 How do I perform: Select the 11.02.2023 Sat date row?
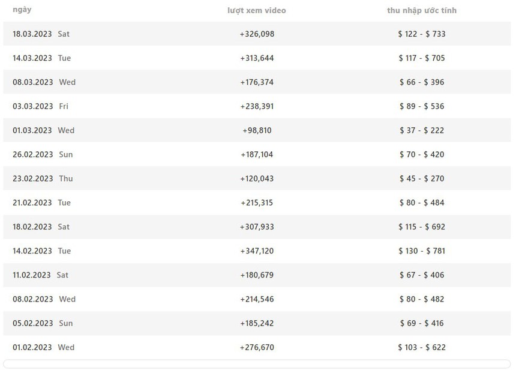click(41, 275)
